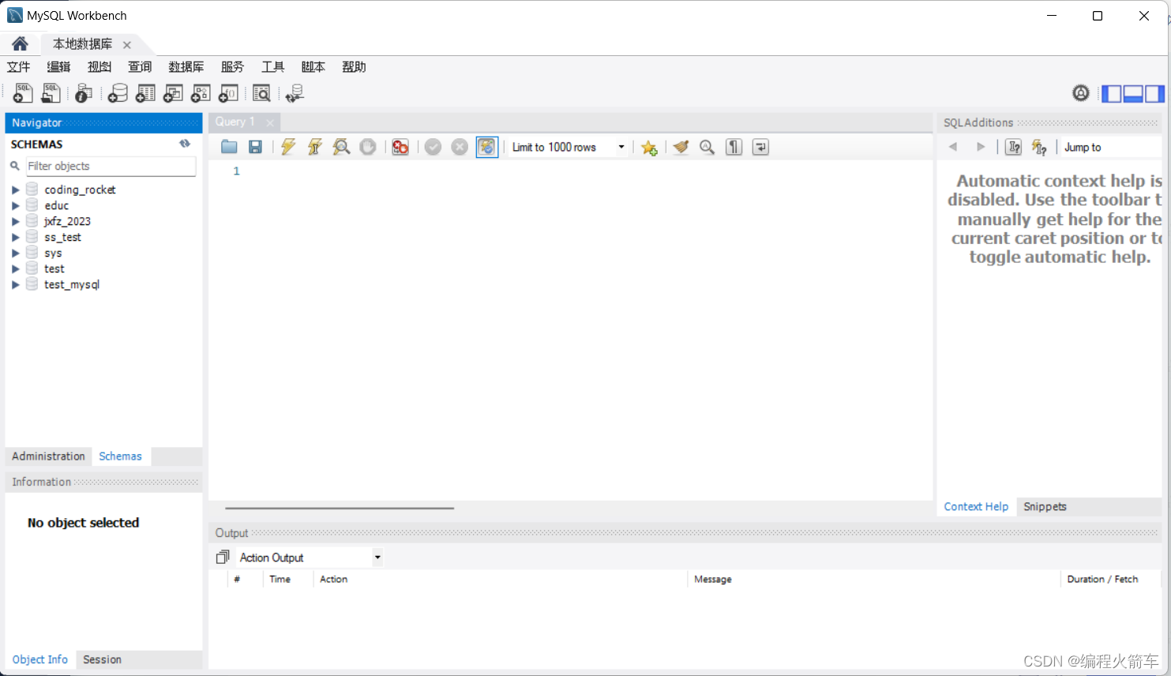Select the Context Help tab
1171x676 pixels.
click(976, 507)
